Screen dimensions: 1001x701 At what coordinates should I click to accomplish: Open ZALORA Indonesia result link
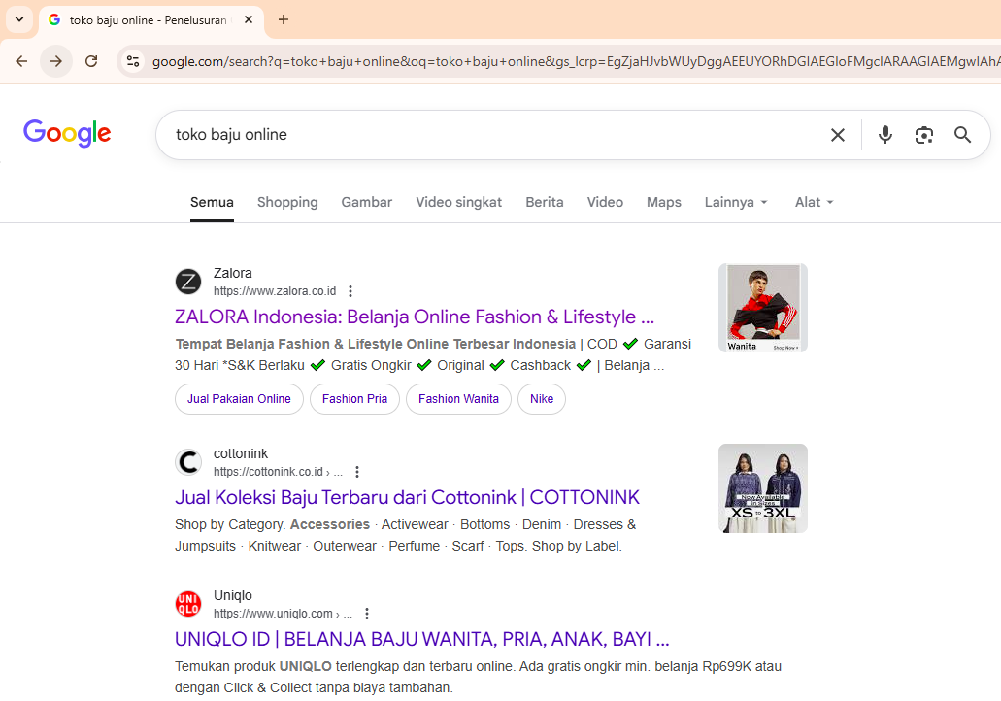[415, 317]
